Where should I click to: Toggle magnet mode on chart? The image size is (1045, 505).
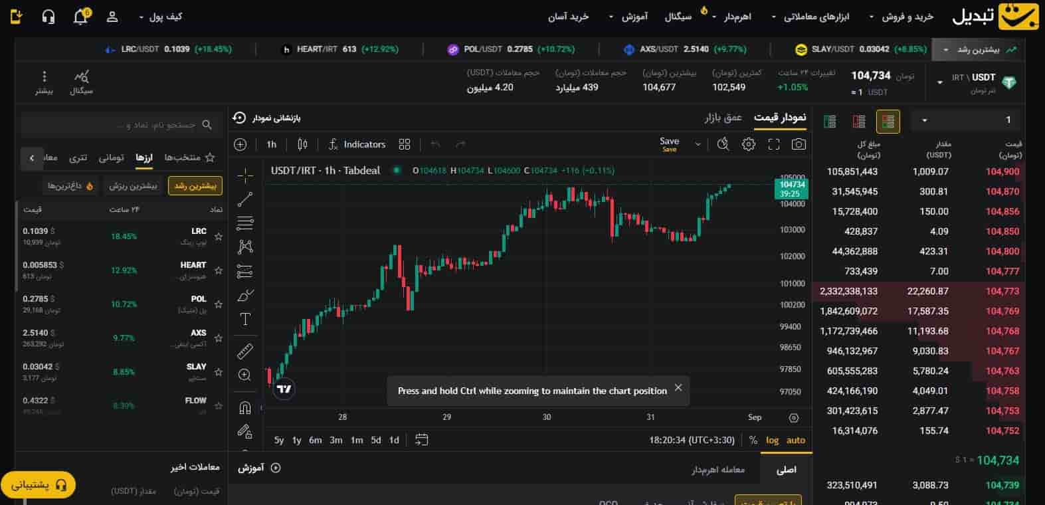245,407
